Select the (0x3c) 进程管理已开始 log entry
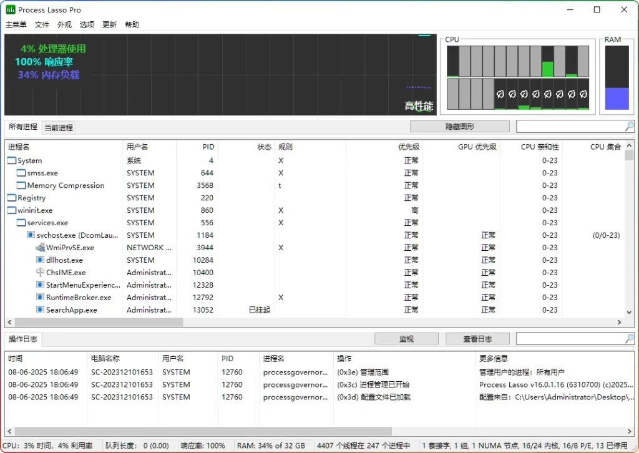This screenshot has height=453, width=639. [320, 384]
